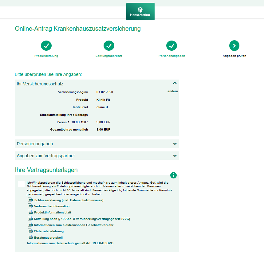Go to the Leistungsübersicht step
264x254 pixels.
tap(109, 46)
